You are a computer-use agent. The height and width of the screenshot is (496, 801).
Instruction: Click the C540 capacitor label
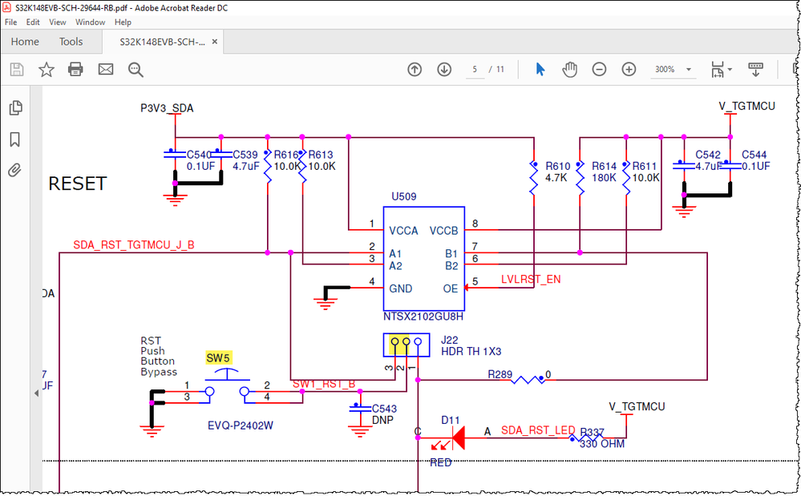coord(199,155)
